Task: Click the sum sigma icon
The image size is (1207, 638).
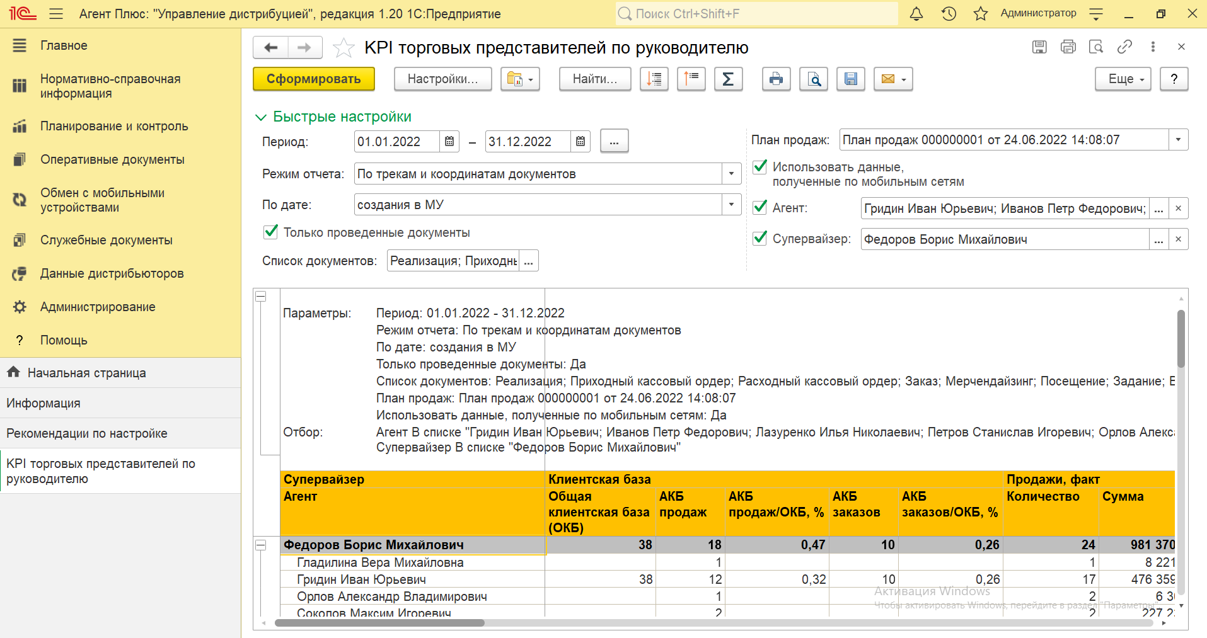Action: (x=728, y=79)
